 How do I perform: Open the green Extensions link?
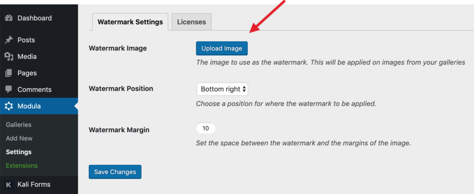(x=22, y=165)
